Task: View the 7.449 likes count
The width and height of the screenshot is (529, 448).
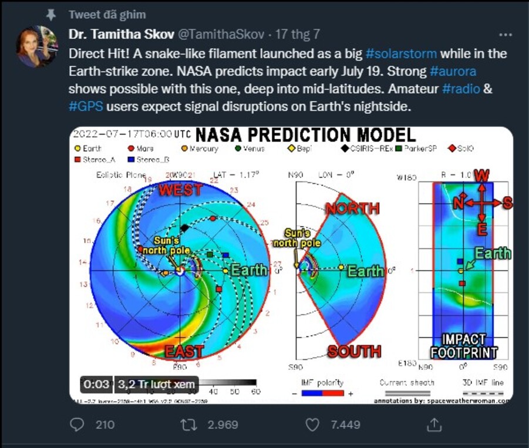Action: pos(345,425)
